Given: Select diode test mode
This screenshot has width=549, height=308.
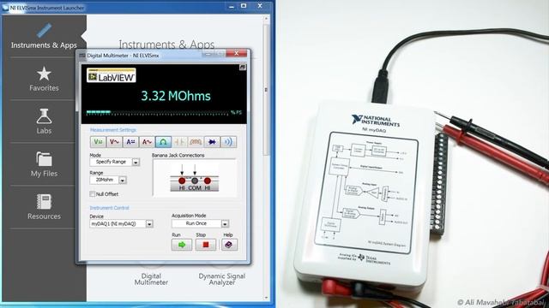Looking at the screenshot, I should (x=212, y=142).
